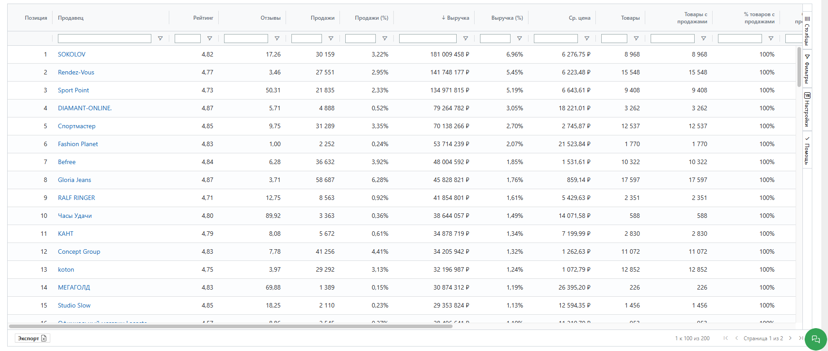Open seller link Fashion Planet
Viewport: 828px width, 351px height.
[x=78, y=144]
